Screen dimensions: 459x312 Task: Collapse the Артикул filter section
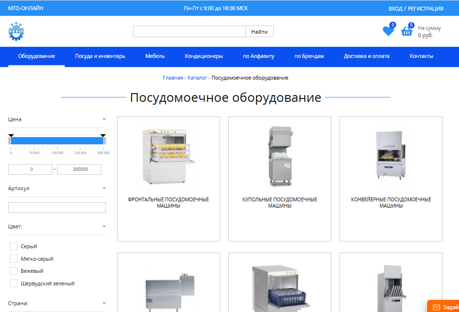pyautogui.click(x=104, y=188)
